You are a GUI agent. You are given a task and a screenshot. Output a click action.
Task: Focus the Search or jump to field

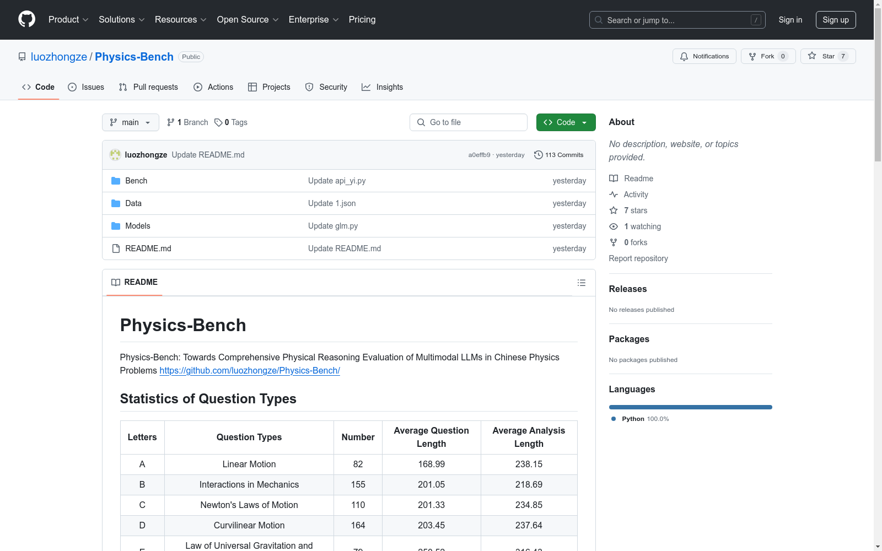pyautogui.click(x=677, y=20)
